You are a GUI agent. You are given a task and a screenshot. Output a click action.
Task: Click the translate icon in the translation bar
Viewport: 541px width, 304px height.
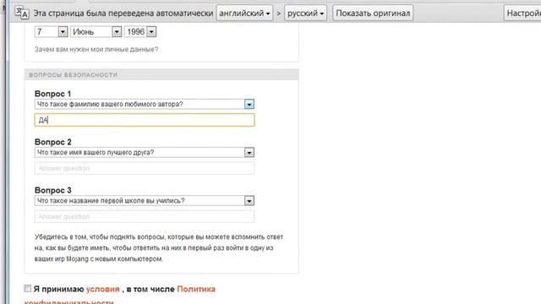coord(22,13)
